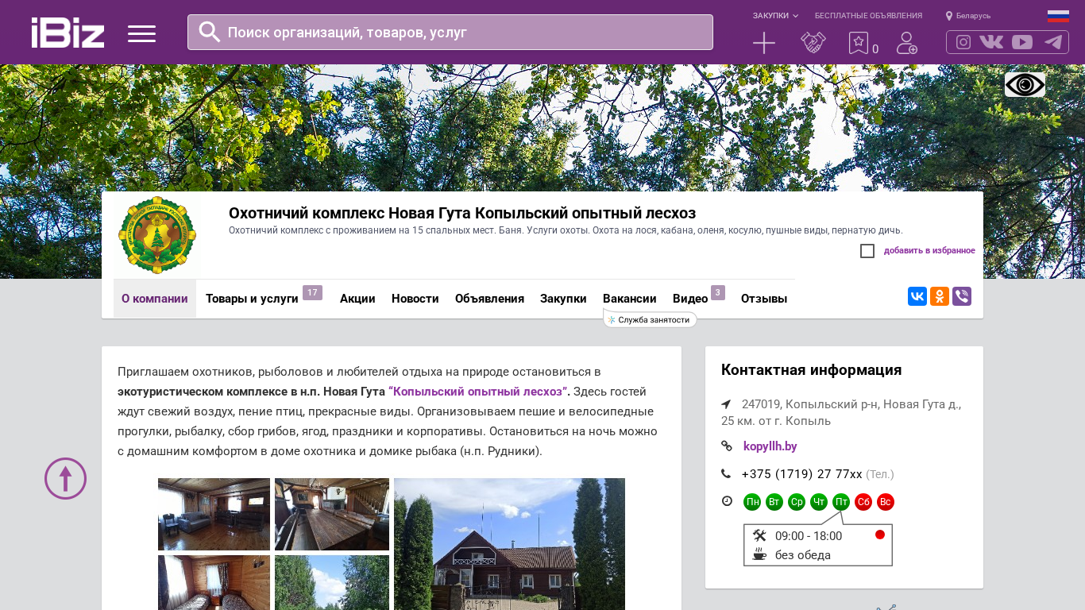Focus the organization search field
The height and width of the screenshot is (610, 1085).
coord(450,32)
